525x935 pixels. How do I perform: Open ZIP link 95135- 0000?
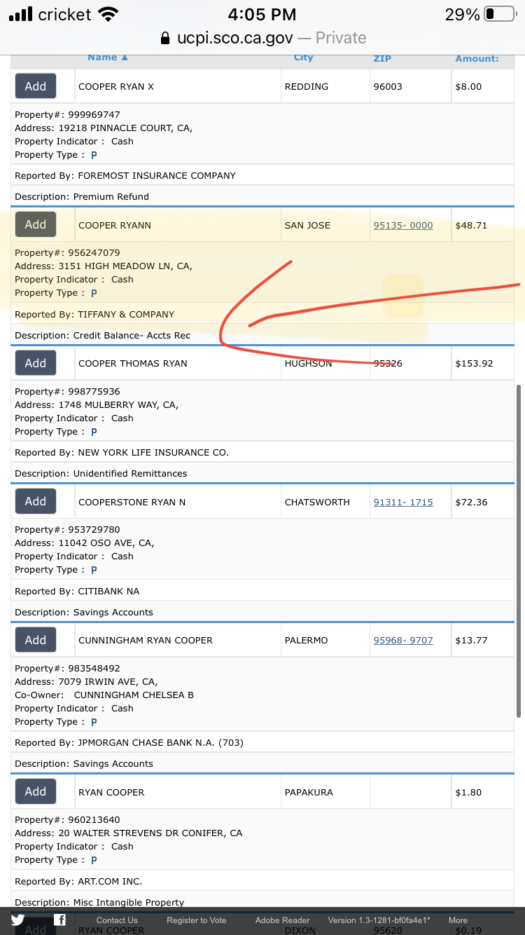(403, 225)
